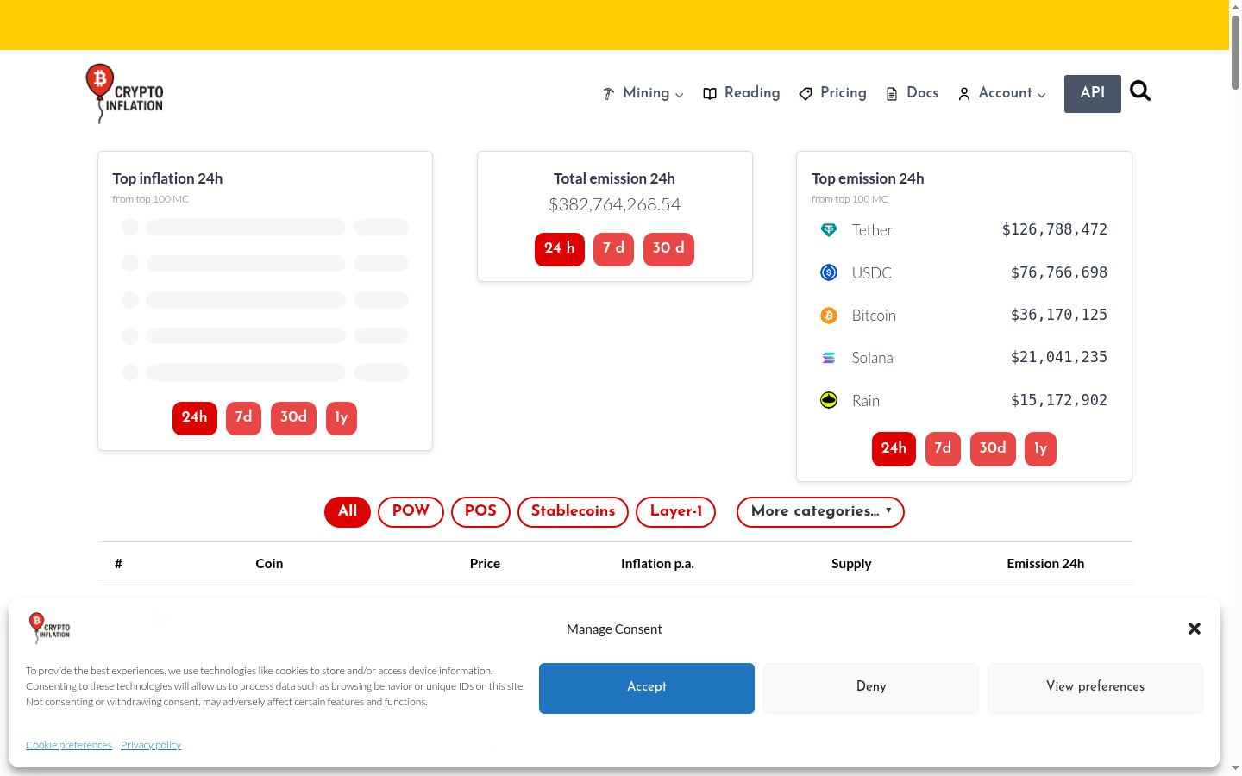Filter coins by Stablecoins
1242x776 pixels.
click(574, 511)
